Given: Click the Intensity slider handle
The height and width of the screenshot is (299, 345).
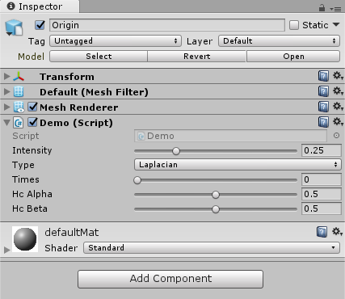Looking at the screenshot, I should pyautogui.click(x=176, y=151).
